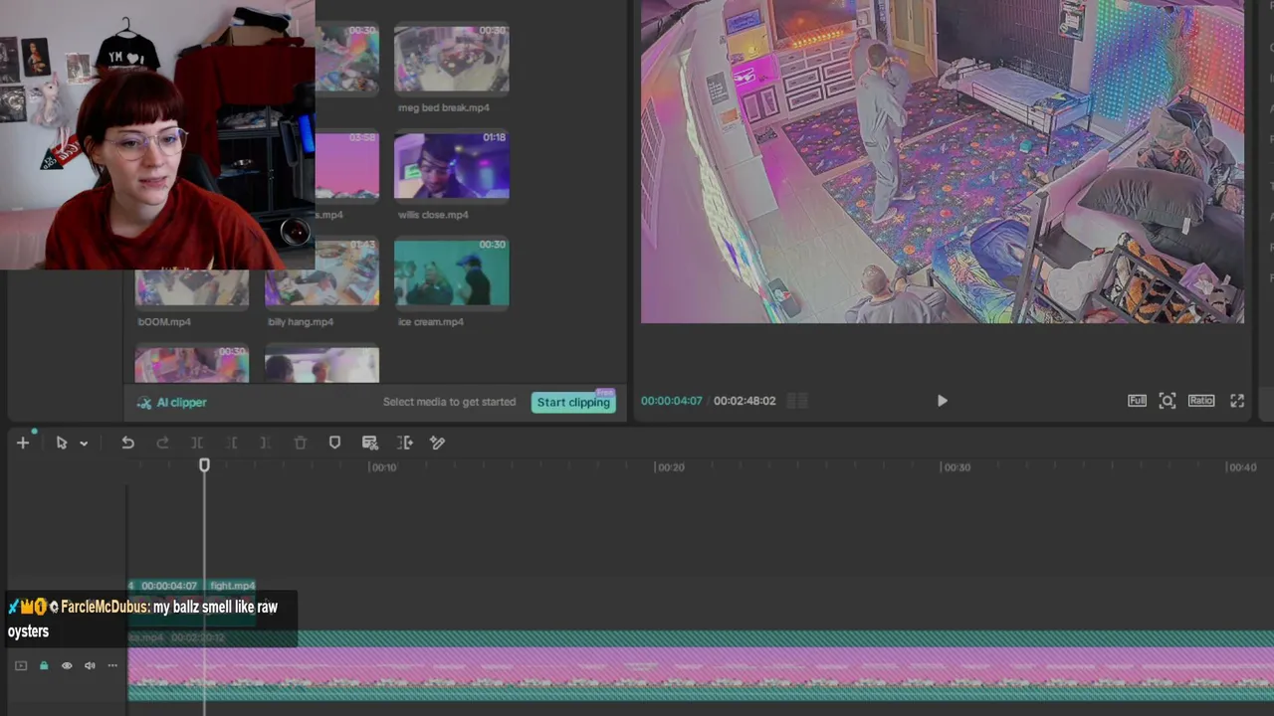Open the Ratio aspect settings
The width and height of the screenshot is (1274, 716).
click(1201, 401)
